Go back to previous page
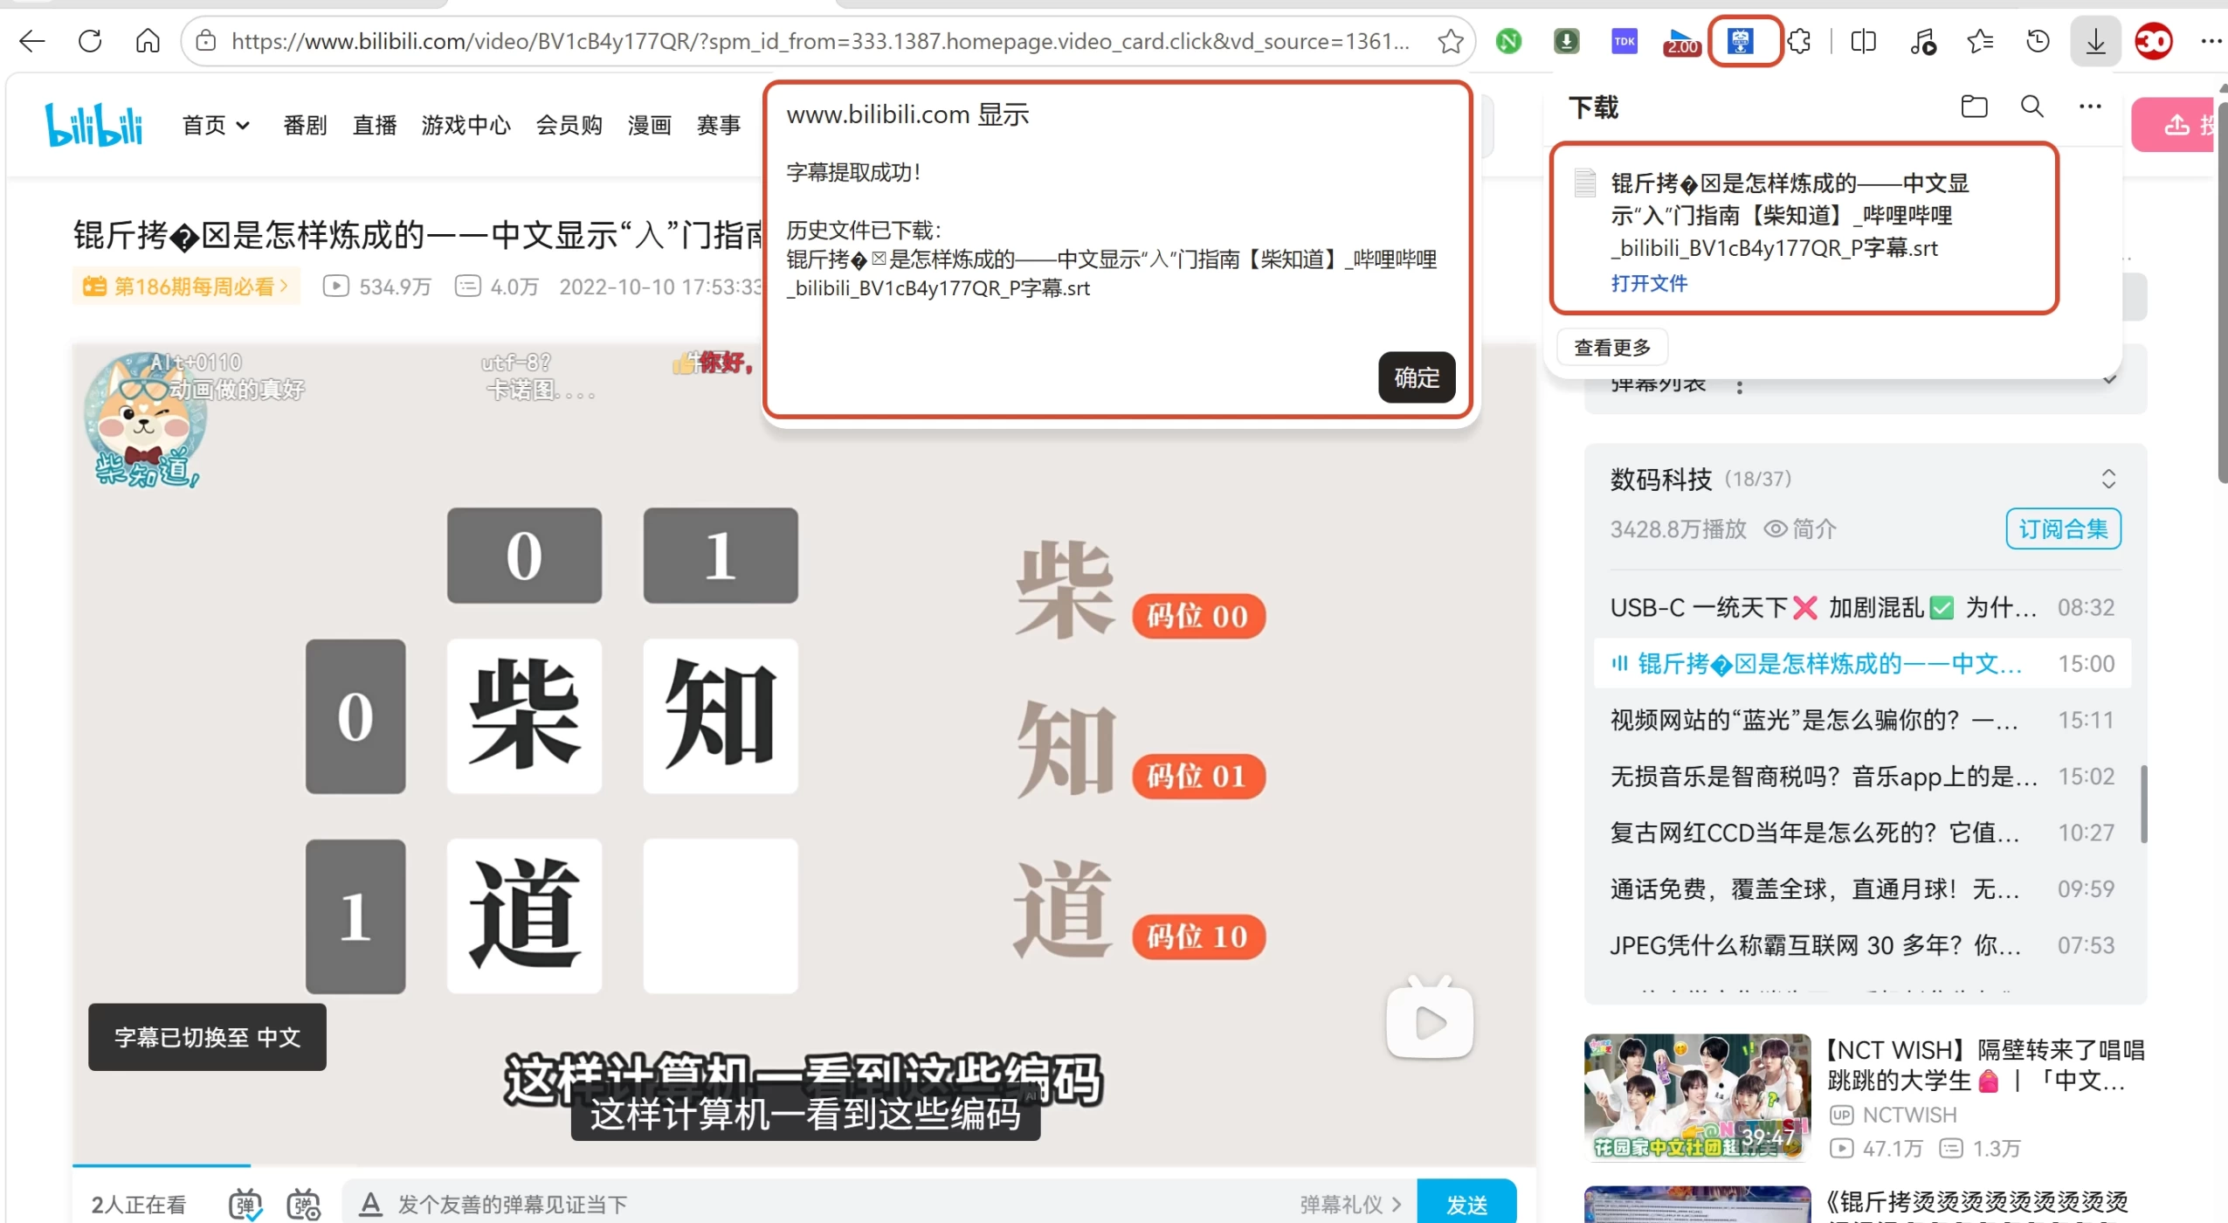Viewport: 2228px width, 1223px height. [32, 41]
